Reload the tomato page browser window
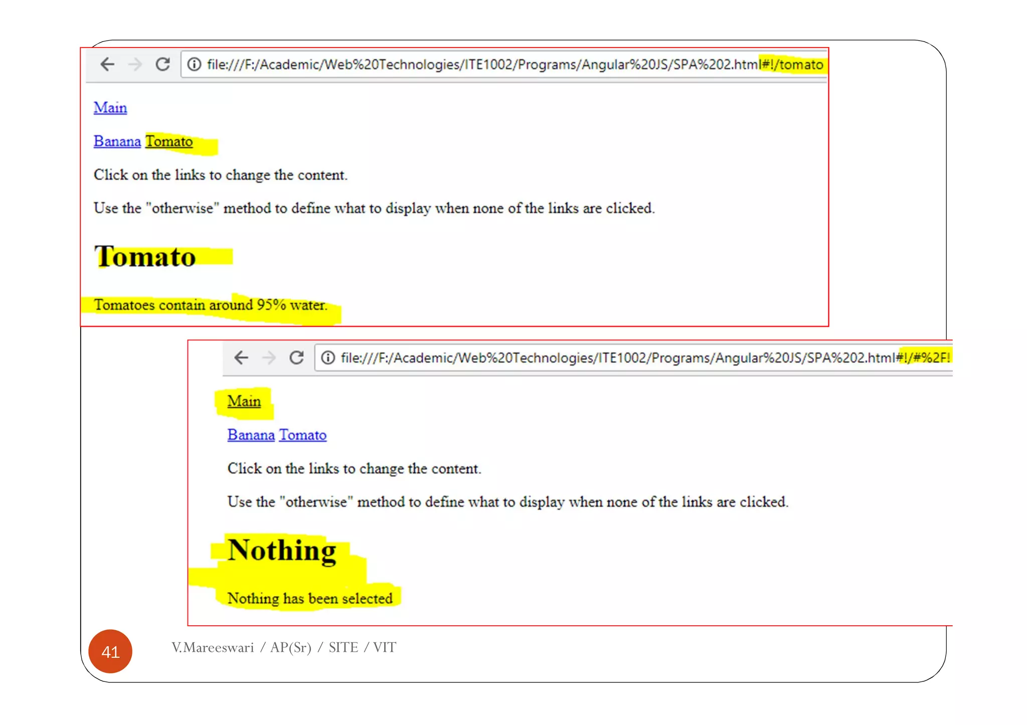Screen dimensions: 1027x725 [x=162, y=64]
